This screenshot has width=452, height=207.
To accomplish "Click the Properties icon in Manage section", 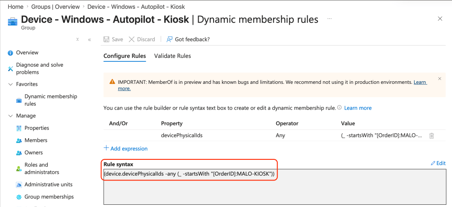I will pos(19,128).
